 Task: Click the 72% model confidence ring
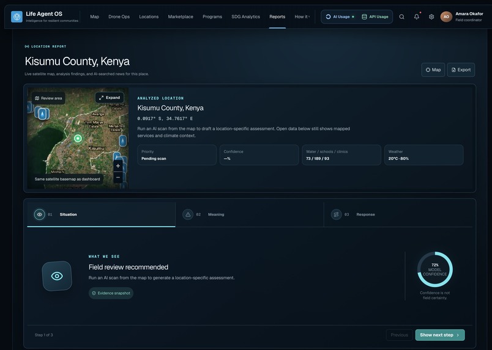coord(435,269)
